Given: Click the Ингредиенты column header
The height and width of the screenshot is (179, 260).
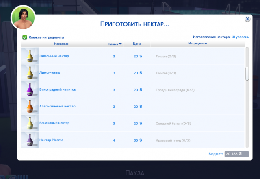Looking at the screenshot, I should pos(198,44).
